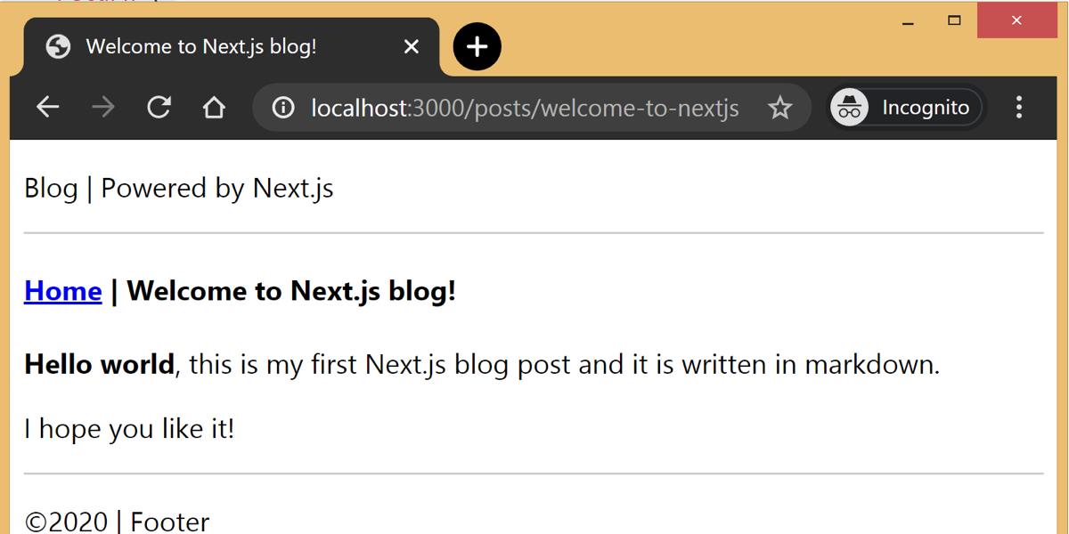1069x534 pixels.
Task: Click the bold Hello world text
Action: click(99, 364)
